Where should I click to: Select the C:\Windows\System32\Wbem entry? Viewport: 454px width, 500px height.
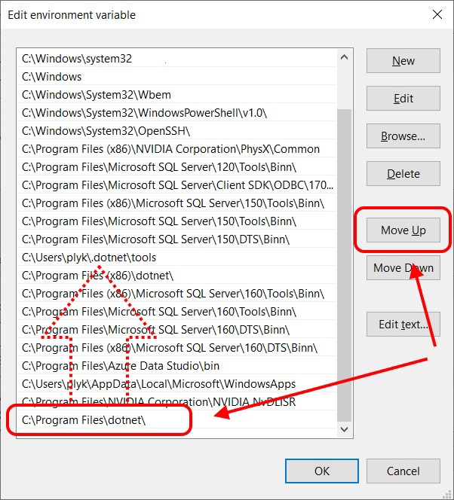click(x=177, y=95)
